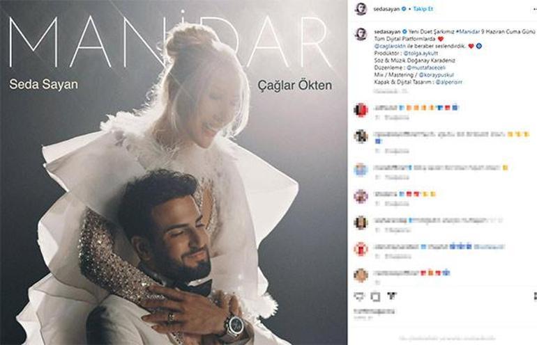Open the more options ellipsis menu
Image resolution: width=537 pixels, height=345 pixels.
coord(535,9)
